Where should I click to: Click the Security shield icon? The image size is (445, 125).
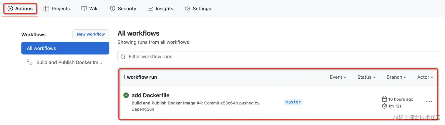coord(113,9)
